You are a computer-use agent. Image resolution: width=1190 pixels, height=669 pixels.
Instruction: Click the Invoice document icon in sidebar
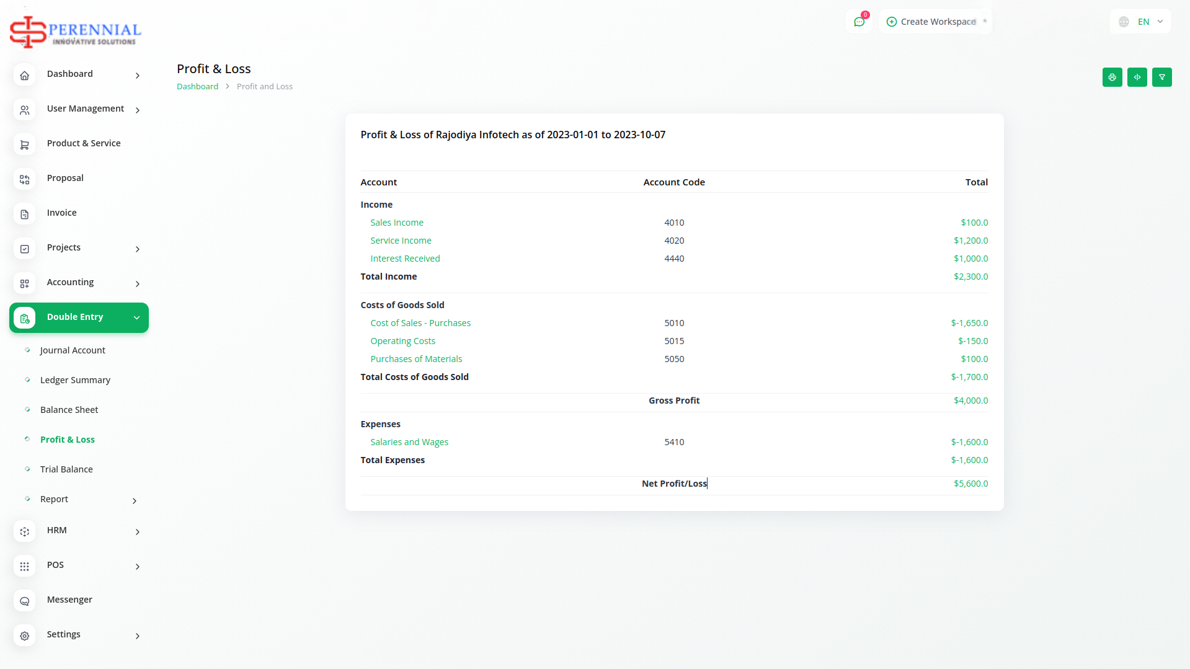click(25, 215)
